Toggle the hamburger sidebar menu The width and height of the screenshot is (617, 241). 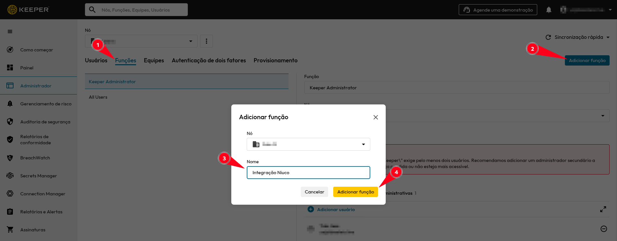point(10,31)
